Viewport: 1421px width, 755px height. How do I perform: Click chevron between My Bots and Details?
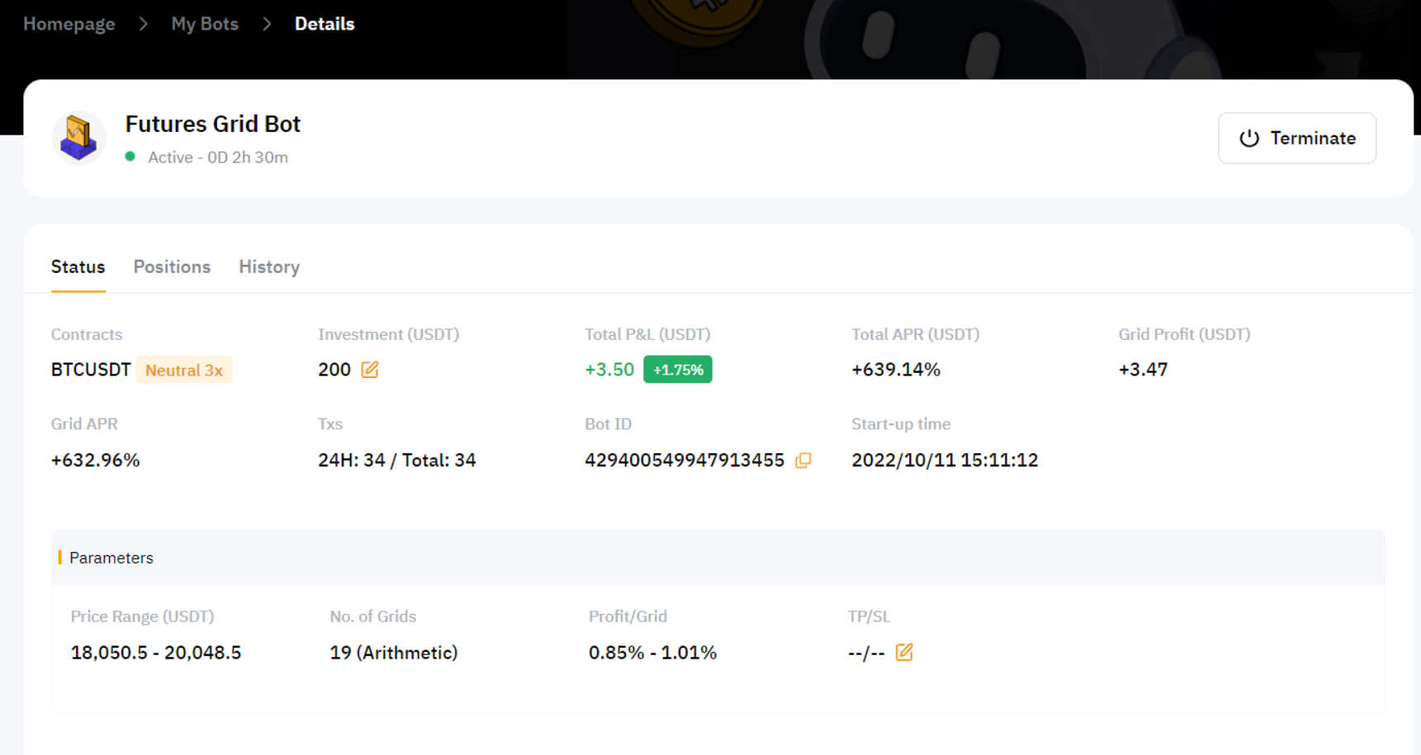(x=267, y=24)
